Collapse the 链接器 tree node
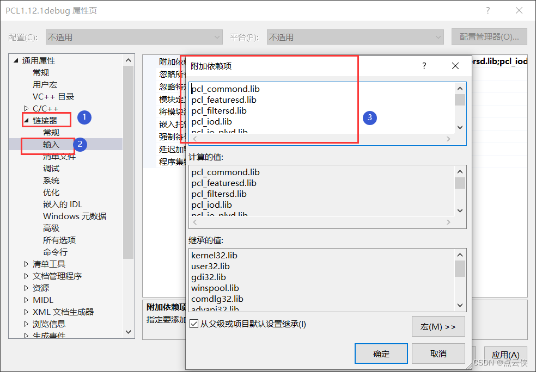 pyautogui.click(x=26, y=120)
